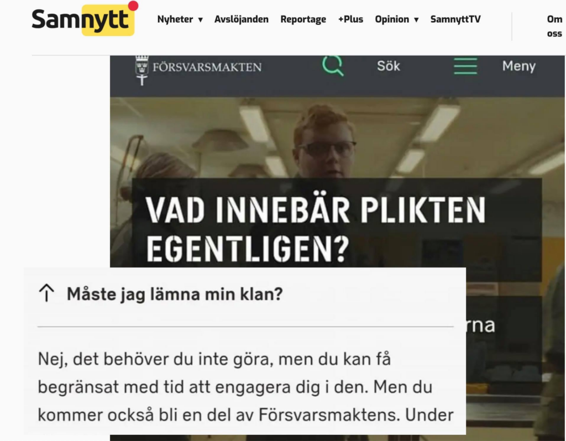Click the Sök text in banner
The image size is (566, 441).
tap(389, 66)
